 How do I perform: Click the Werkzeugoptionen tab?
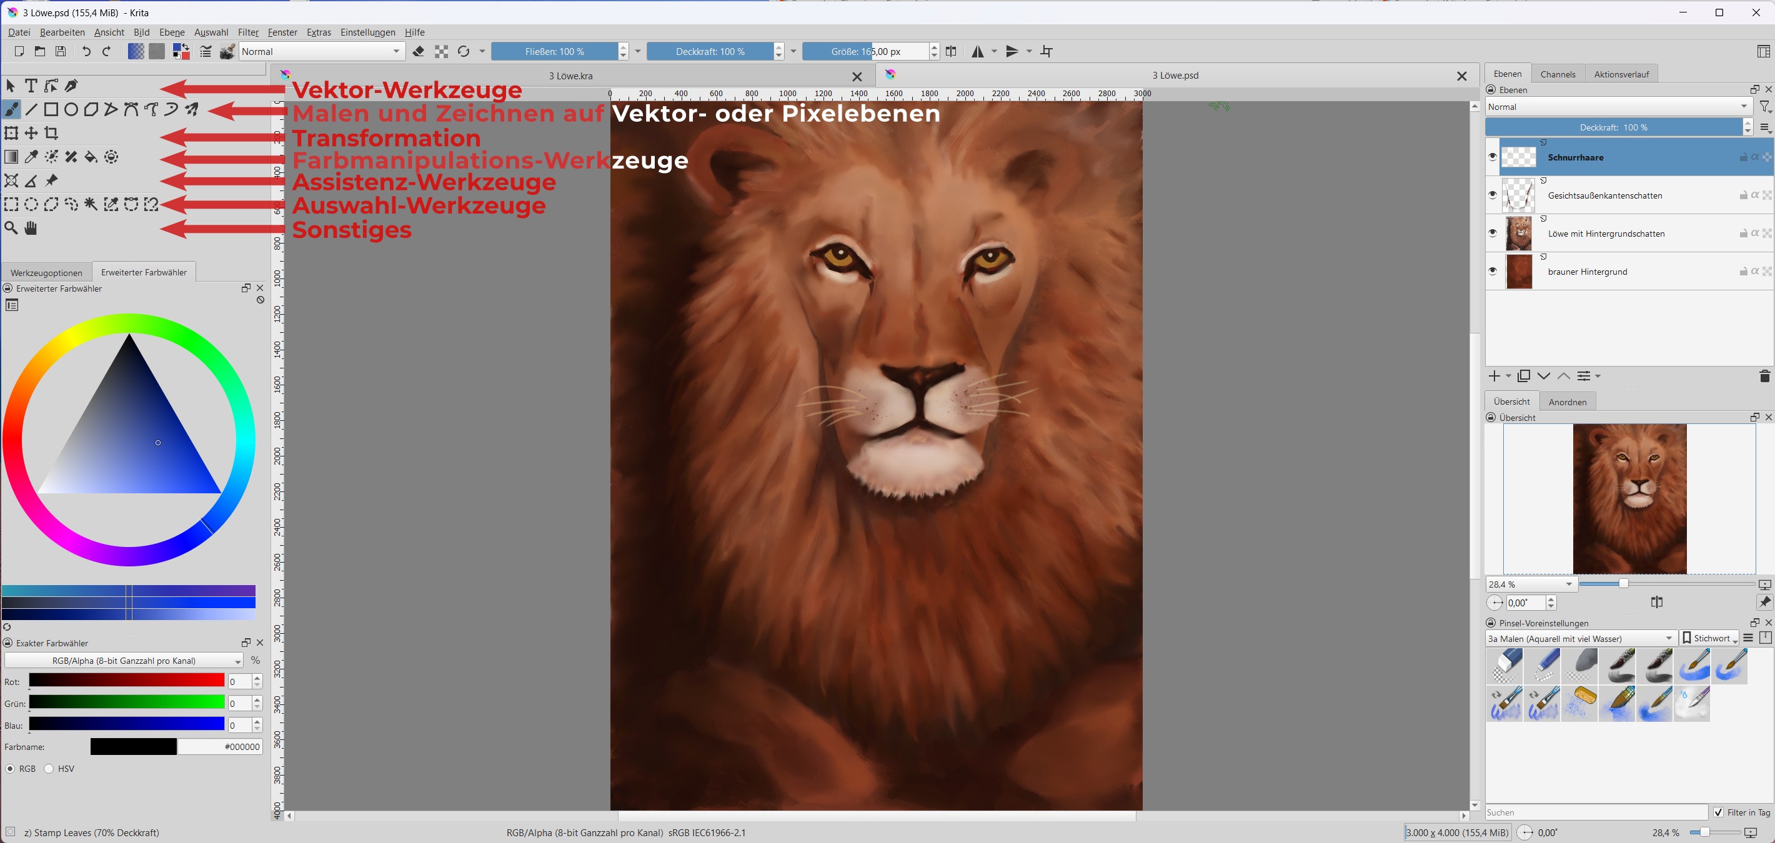pos(46,273)
